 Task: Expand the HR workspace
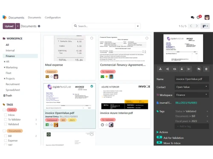point(4,61)
